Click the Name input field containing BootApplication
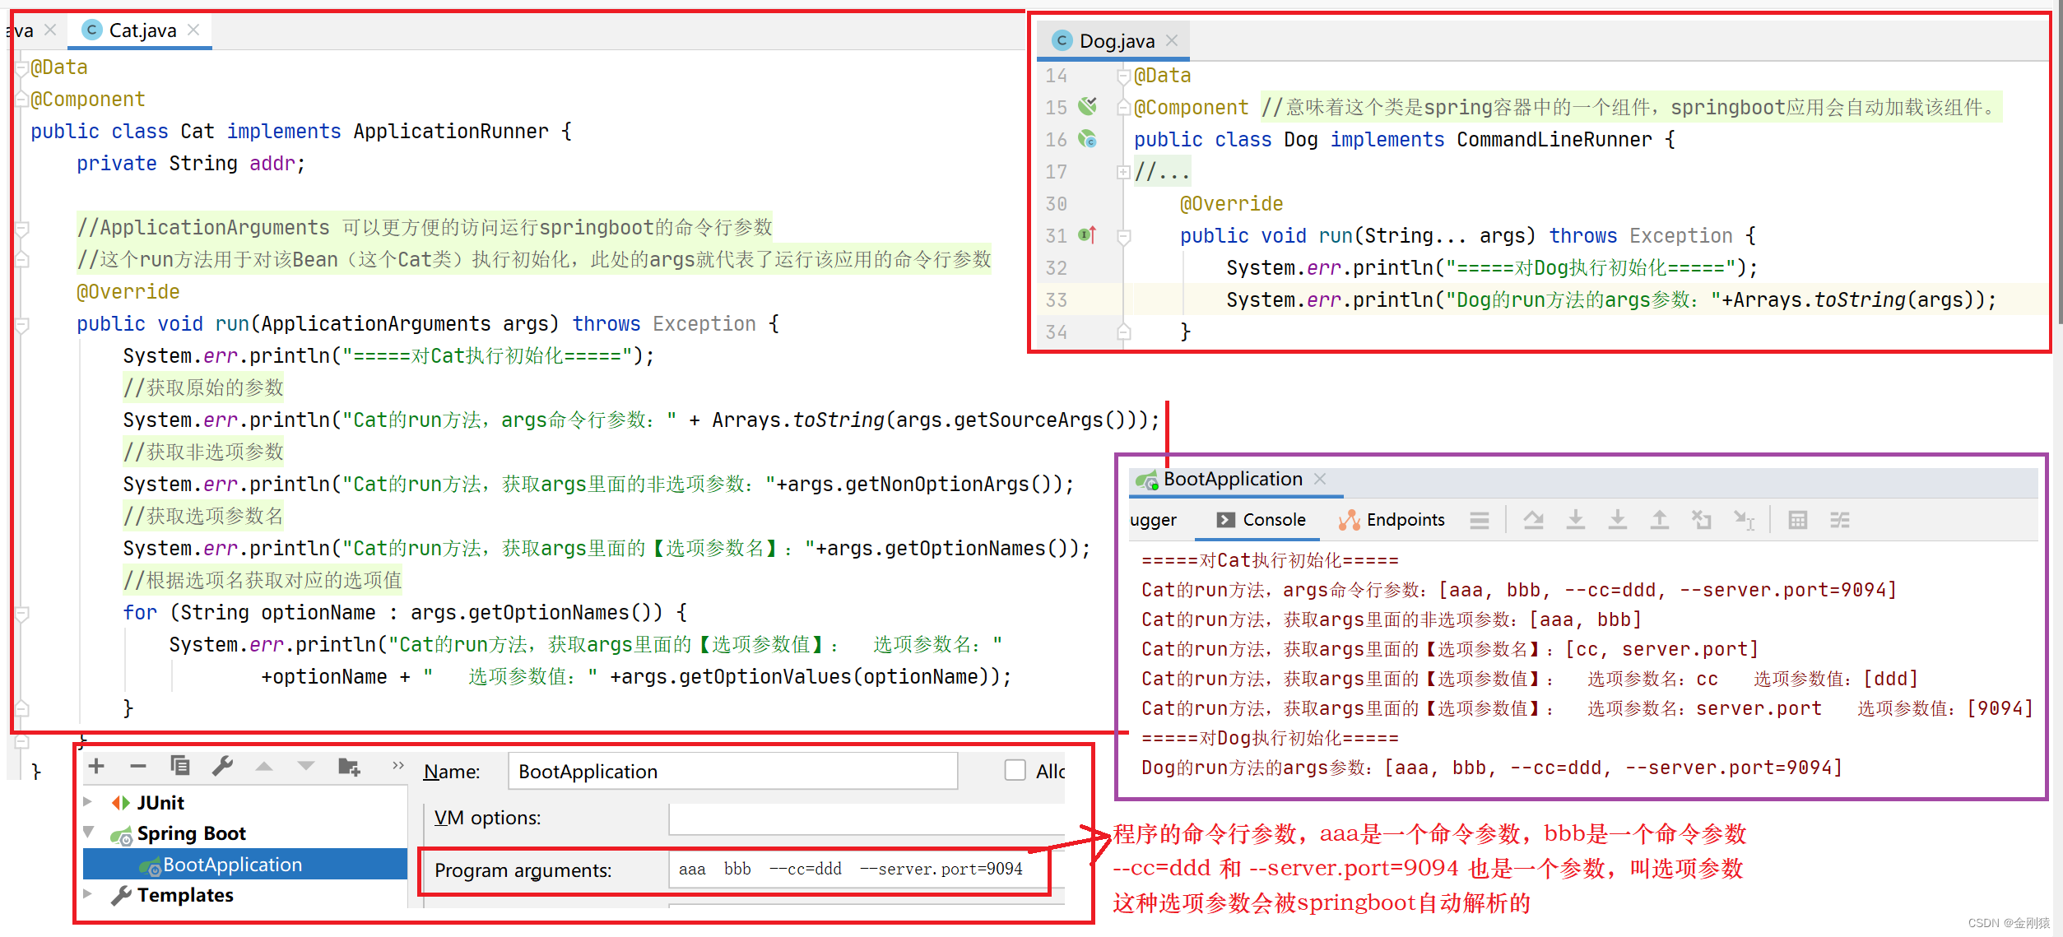This screenshot has width=2063, height=937. pyautogui.click(x=733, y=772)
